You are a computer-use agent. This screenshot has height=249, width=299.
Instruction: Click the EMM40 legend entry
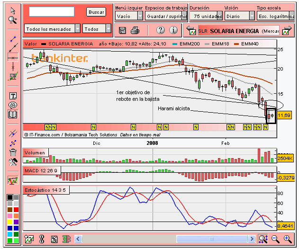[x=246, y=44]
